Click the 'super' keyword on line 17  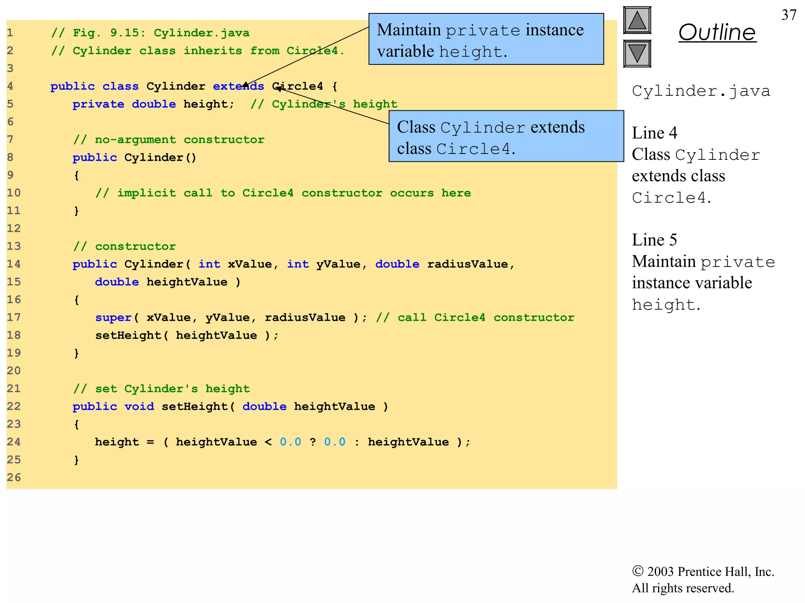pyautogui.click(x=113, y=318)
